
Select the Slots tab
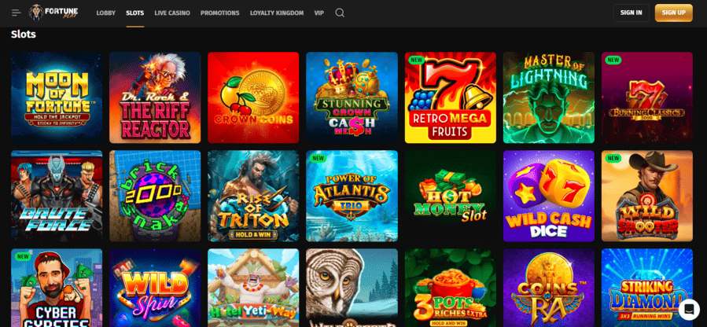(x=134, y=13)
